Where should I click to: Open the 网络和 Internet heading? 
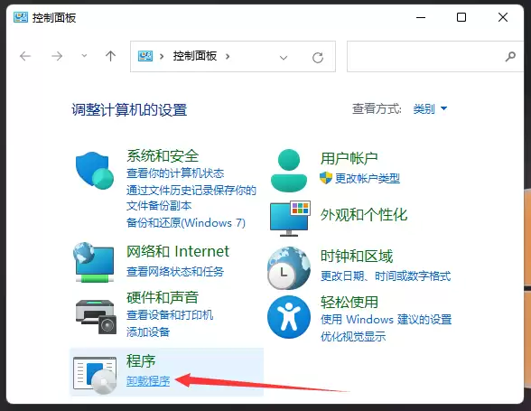pos(178,251)
